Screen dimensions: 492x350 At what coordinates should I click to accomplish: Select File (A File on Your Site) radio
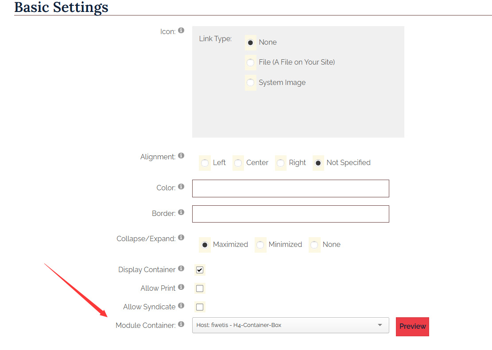(250, 62)
